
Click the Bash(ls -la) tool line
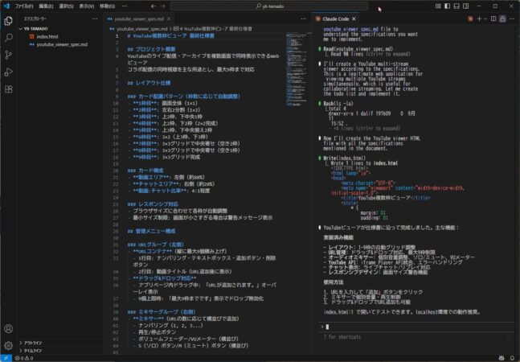pos(338,104)
